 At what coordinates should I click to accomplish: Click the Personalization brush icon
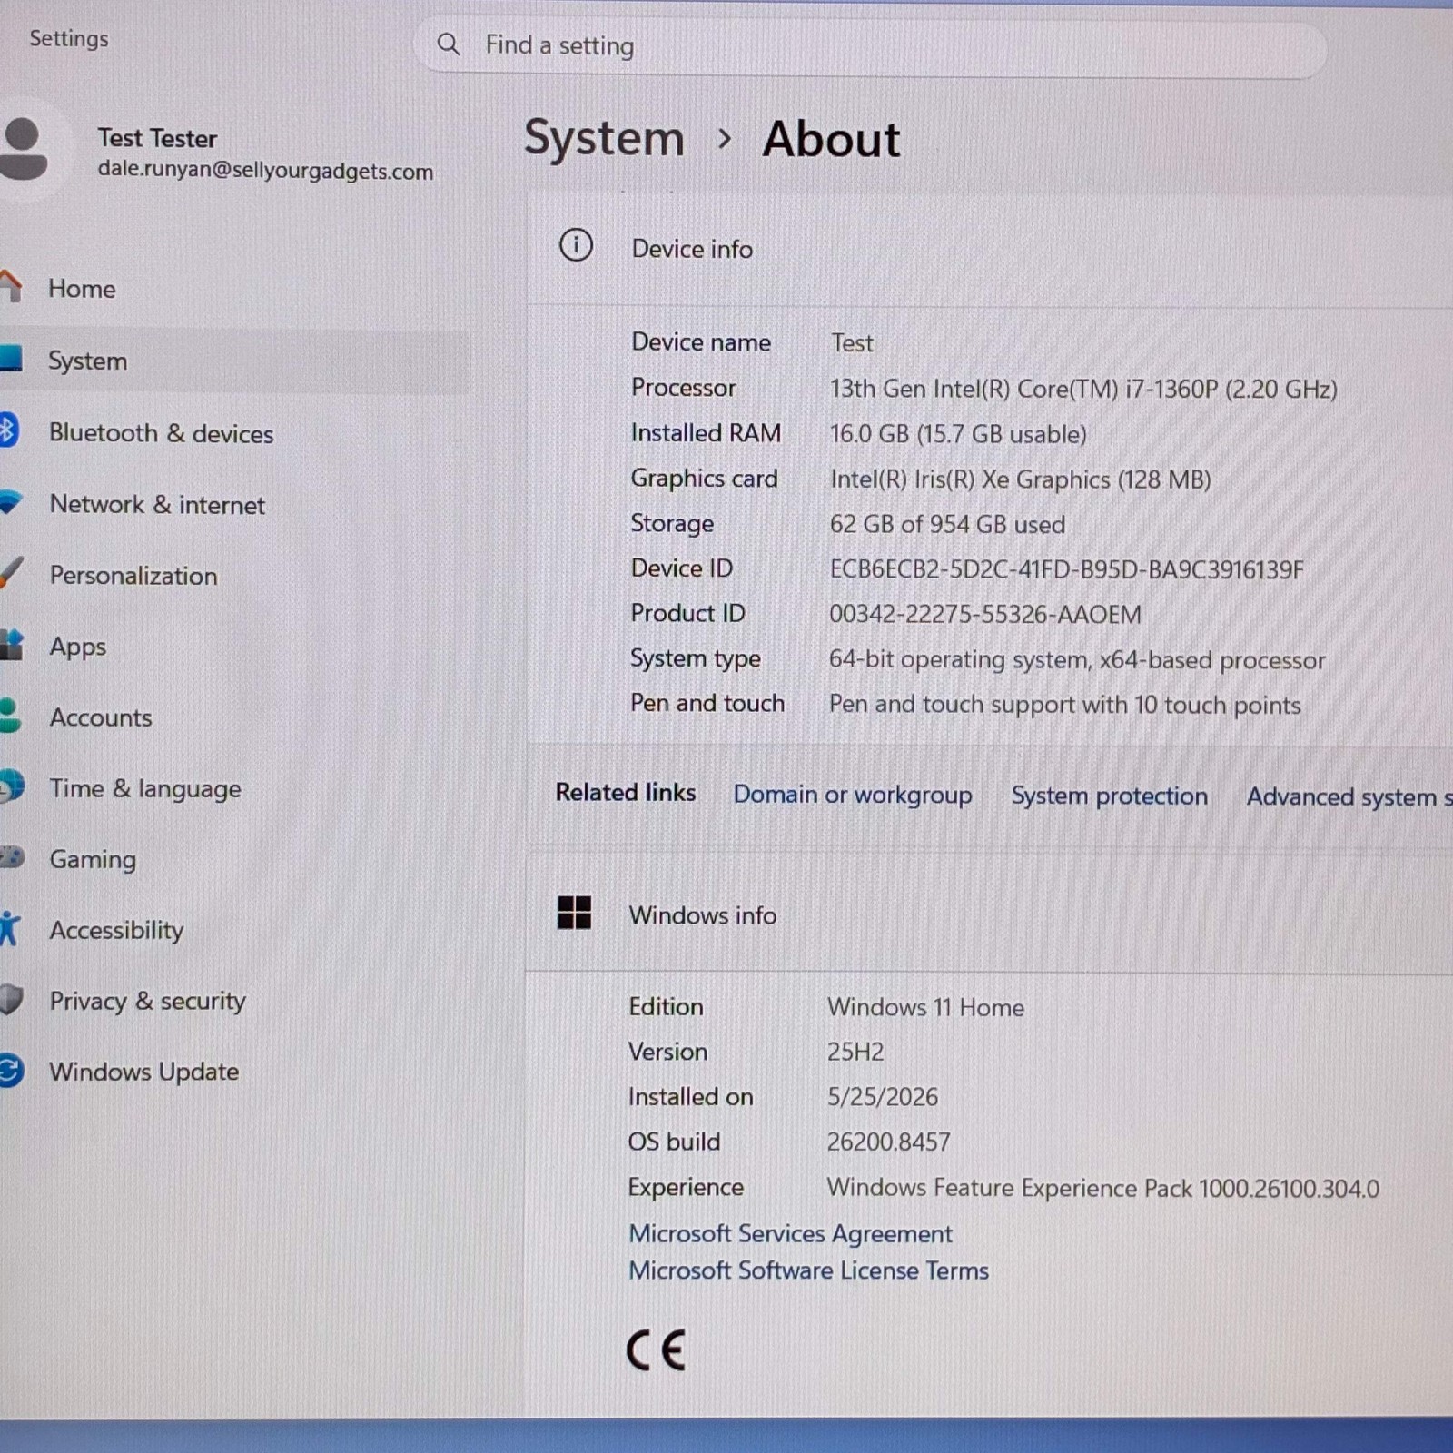(10, 572)
